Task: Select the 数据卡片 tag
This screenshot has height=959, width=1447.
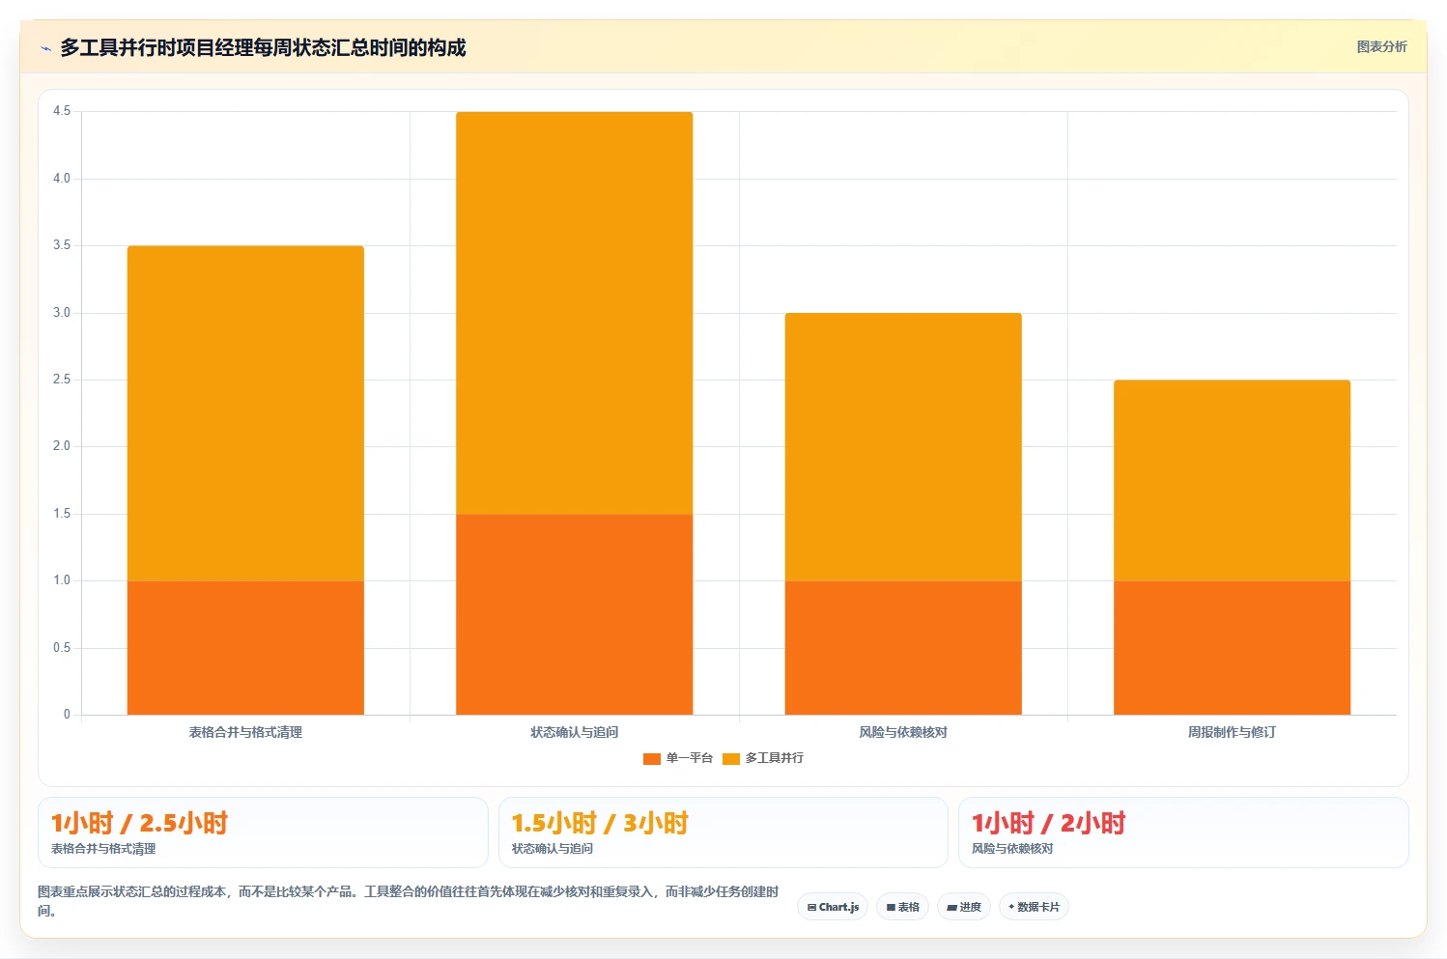Action: (1034, 907)
